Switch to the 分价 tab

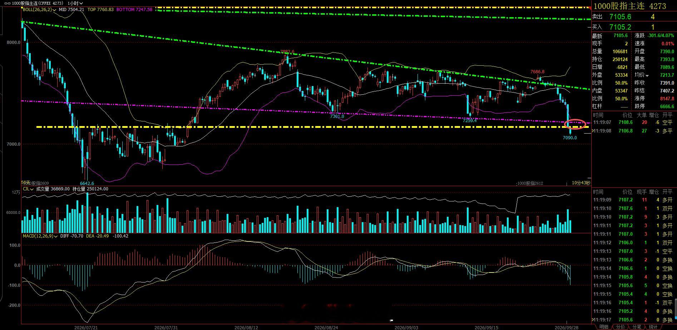click(621, 327)
